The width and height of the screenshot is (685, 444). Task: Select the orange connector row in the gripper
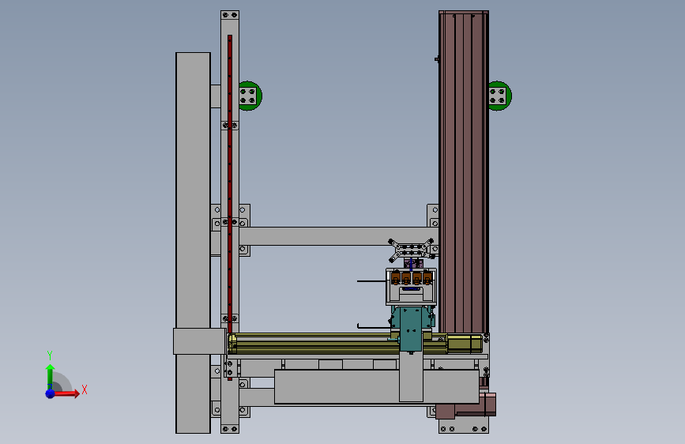point(412,278)
